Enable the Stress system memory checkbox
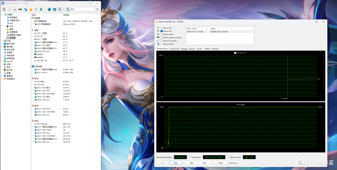The image size is (337, 170). [x=162, y=38]
